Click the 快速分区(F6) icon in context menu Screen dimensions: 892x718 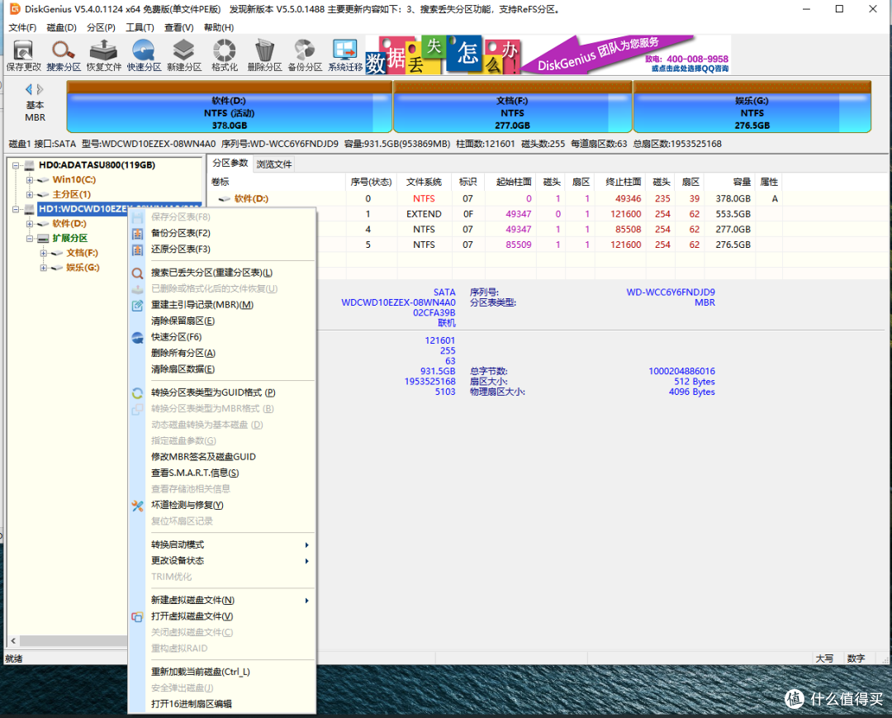[x=137, y=337]
